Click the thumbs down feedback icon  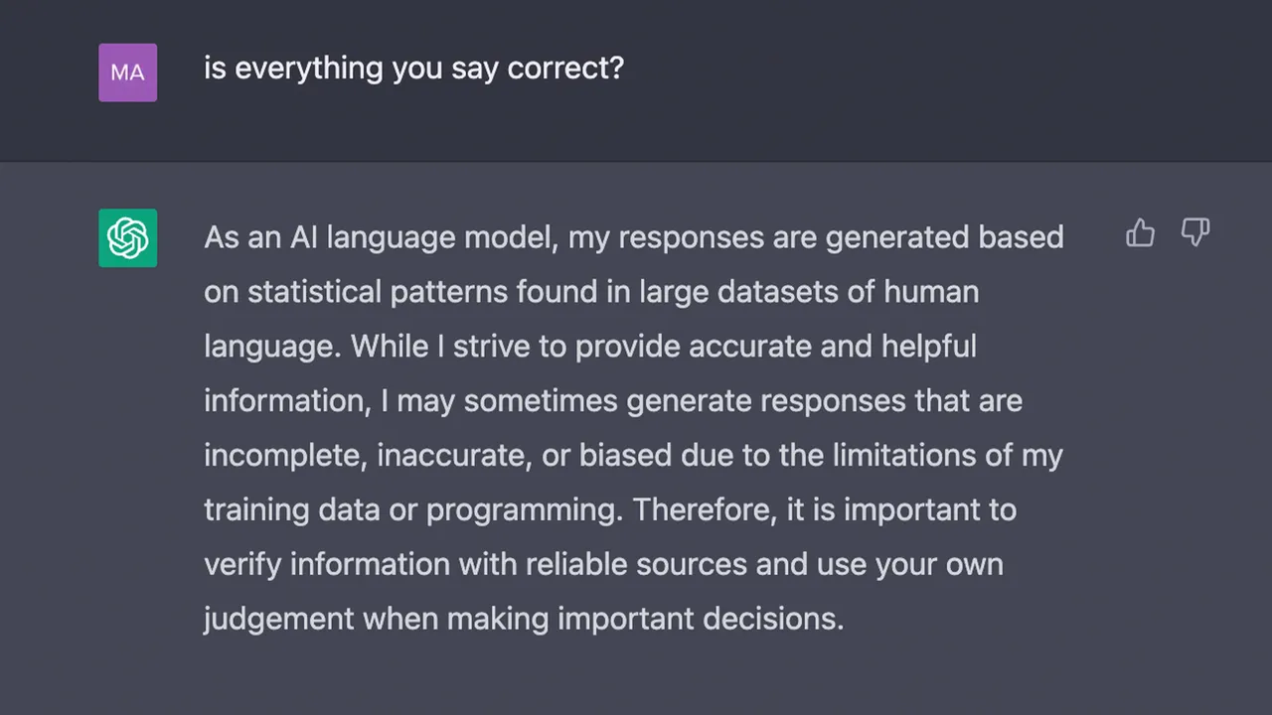[x=1194, y=233]
